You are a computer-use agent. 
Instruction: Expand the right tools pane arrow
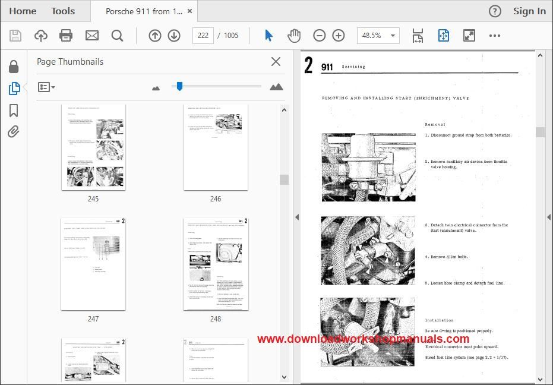[x=549, y=217]
